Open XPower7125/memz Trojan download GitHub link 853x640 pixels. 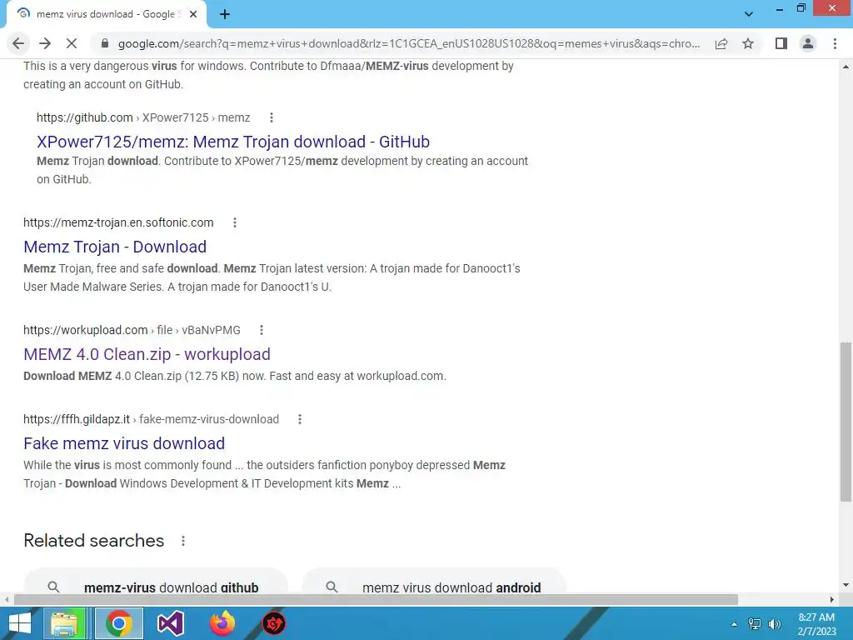point(233,142)
